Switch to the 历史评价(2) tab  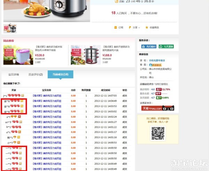(36, 74)
